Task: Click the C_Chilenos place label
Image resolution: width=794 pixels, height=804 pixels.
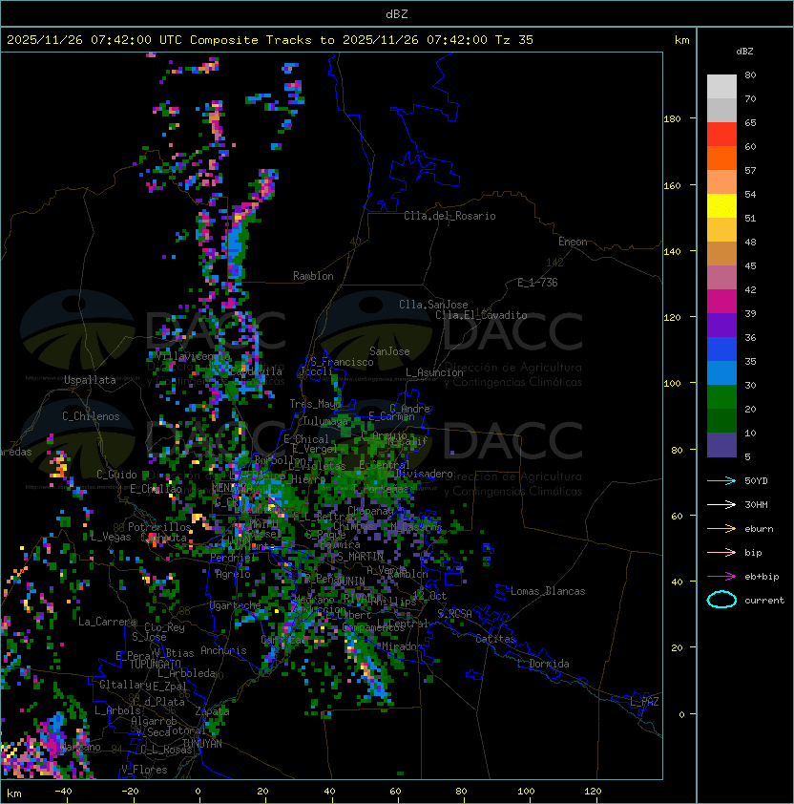Action: (91, 416)
